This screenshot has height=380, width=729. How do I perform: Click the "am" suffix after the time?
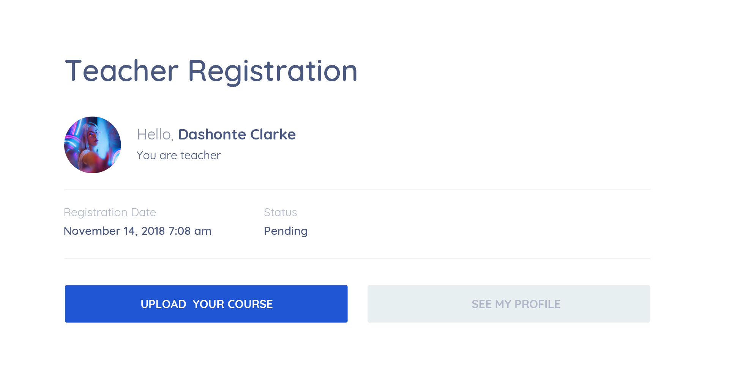pos(203,231)
